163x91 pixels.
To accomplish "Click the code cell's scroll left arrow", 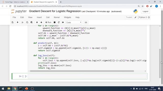I will (29, 71).
